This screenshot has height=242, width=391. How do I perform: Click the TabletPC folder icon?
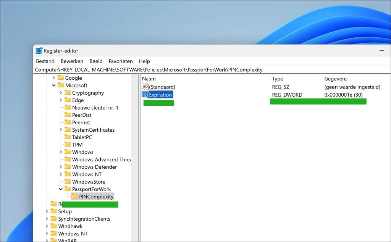(x=68, y=137)
